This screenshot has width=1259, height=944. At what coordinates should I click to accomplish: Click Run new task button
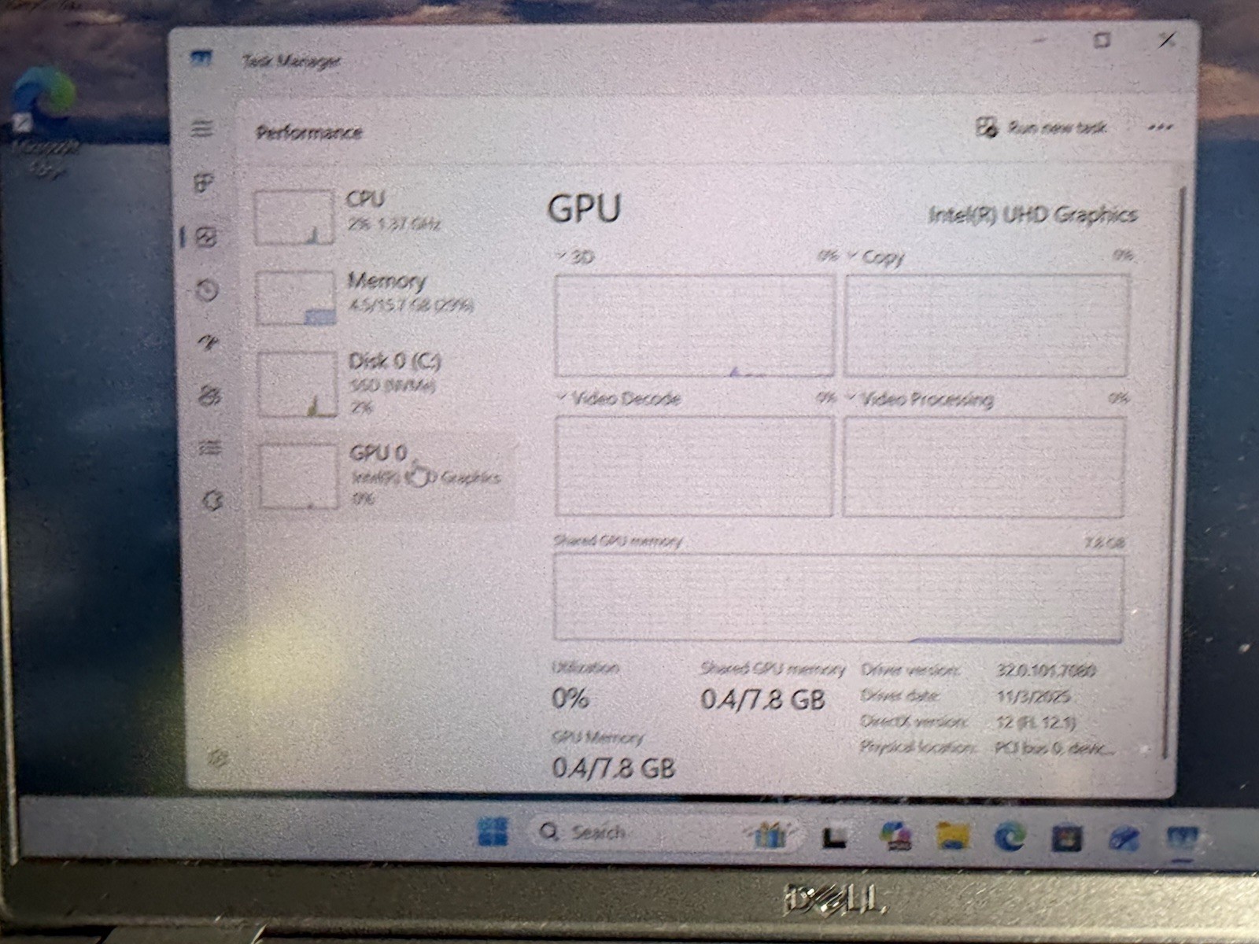click(1042, 127)
